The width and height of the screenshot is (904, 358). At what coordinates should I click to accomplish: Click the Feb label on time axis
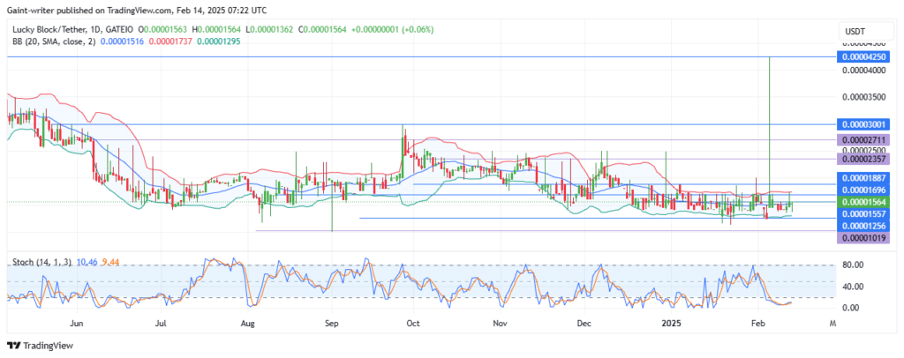click(x=758, y=324)
